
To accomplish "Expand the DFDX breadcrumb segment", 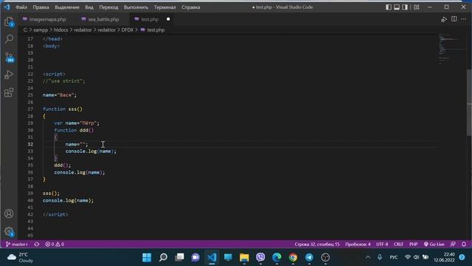I will click(x=128, y=30).
